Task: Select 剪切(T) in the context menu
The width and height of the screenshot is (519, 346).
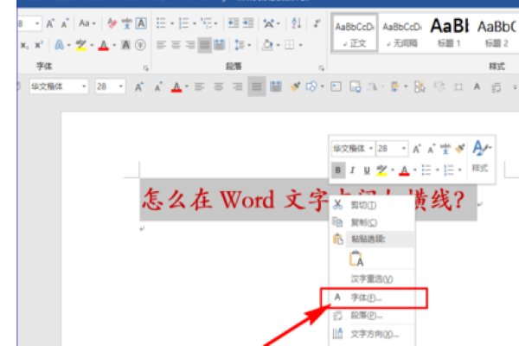Action: click(372, 206)
